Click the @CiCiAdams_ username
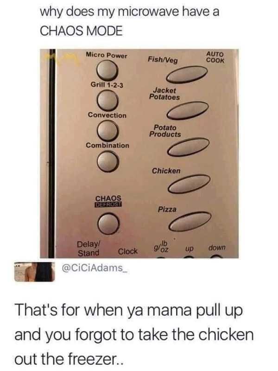 [x=95, y=268]
